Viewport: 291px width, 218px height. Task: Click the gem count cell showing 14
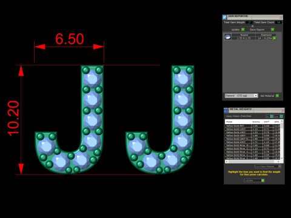click(x=259, y=38)
